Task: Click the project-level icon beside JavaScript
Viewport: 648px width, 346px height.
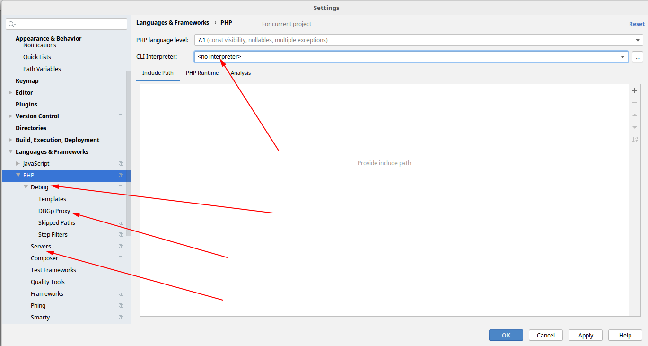Action: tap(121, 164)
